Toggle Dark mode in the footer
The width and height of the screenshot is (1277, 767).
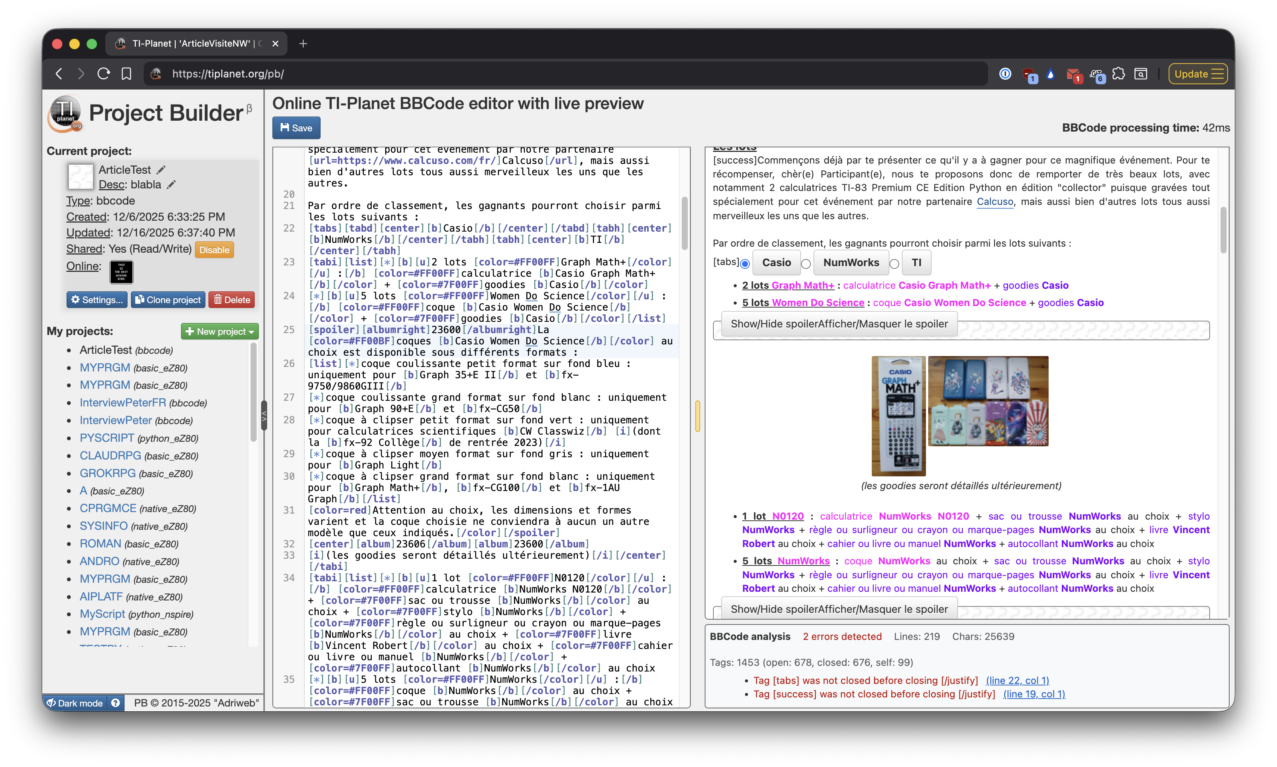75,703
